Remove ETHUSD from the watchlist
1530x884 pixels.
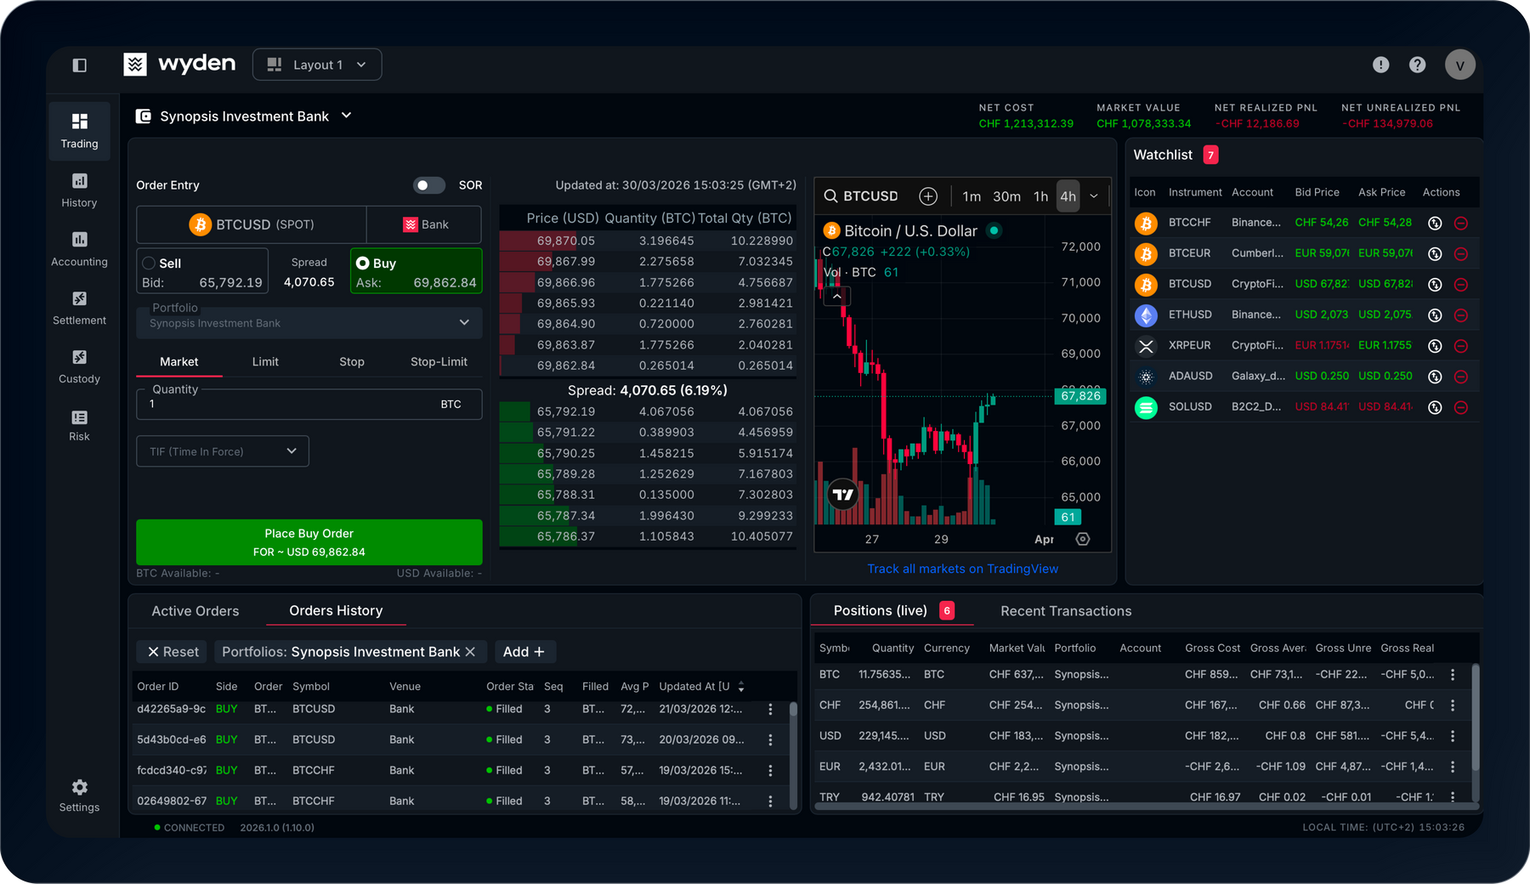(x=1461, y=314)
